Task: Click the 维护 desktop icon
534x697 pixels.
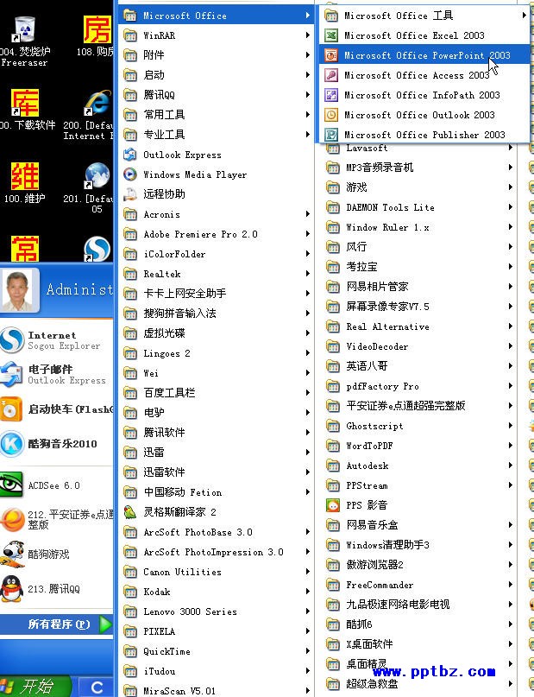Action: point(25,176)
